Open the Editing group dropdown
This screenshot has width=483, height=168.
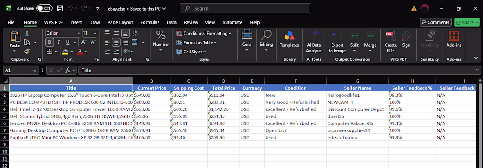tap(266, 50)
